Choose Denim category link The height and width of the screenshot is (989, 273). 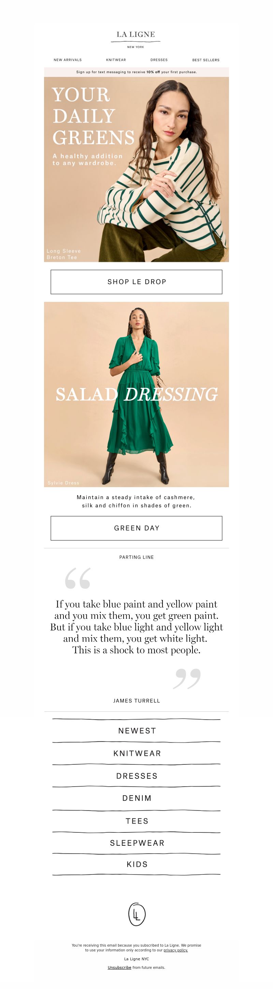pyautogui.click(x=137, y=798)
